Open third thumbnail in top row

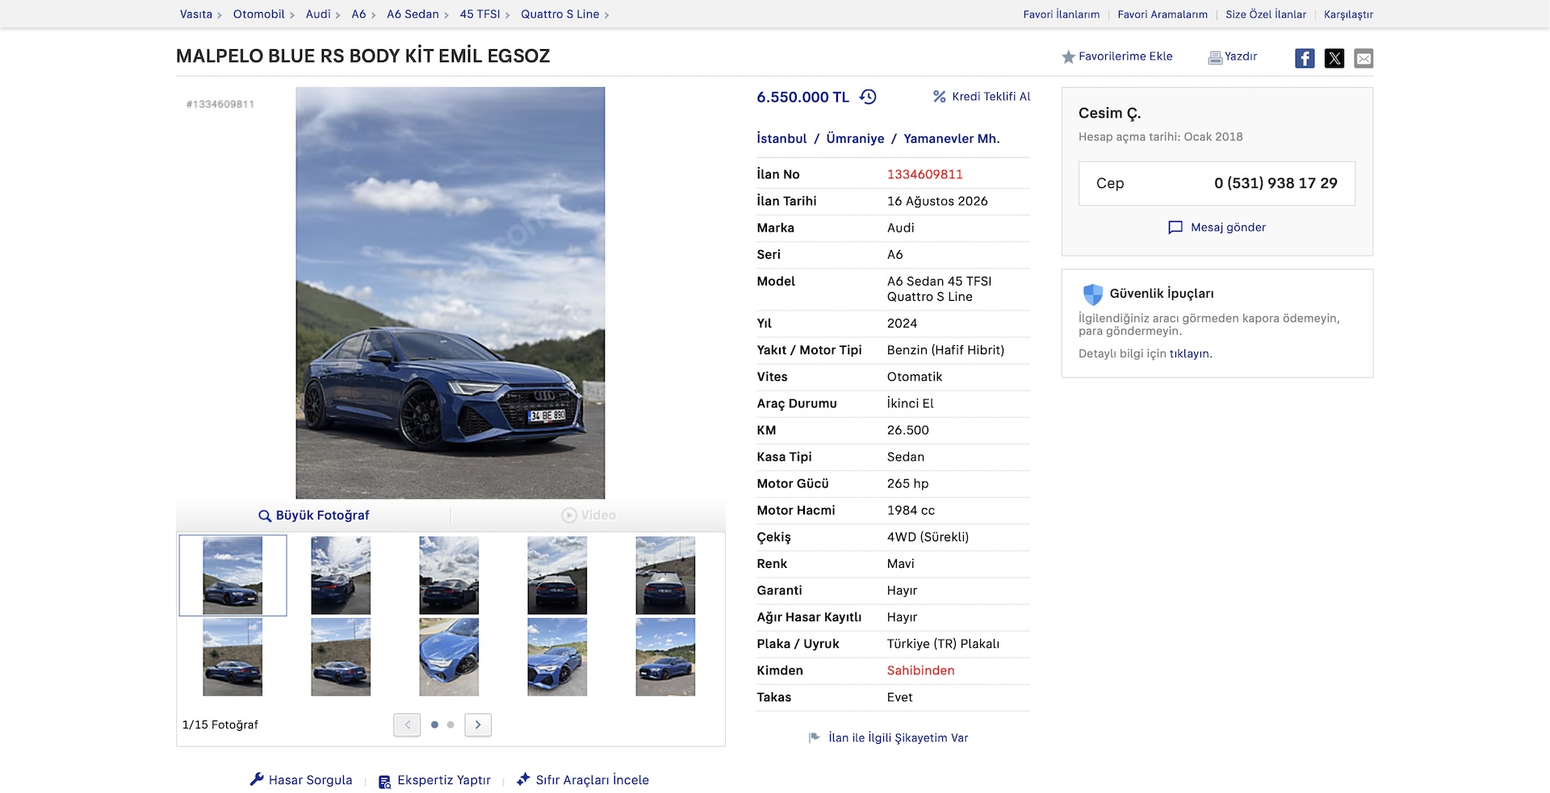point(449,575)
